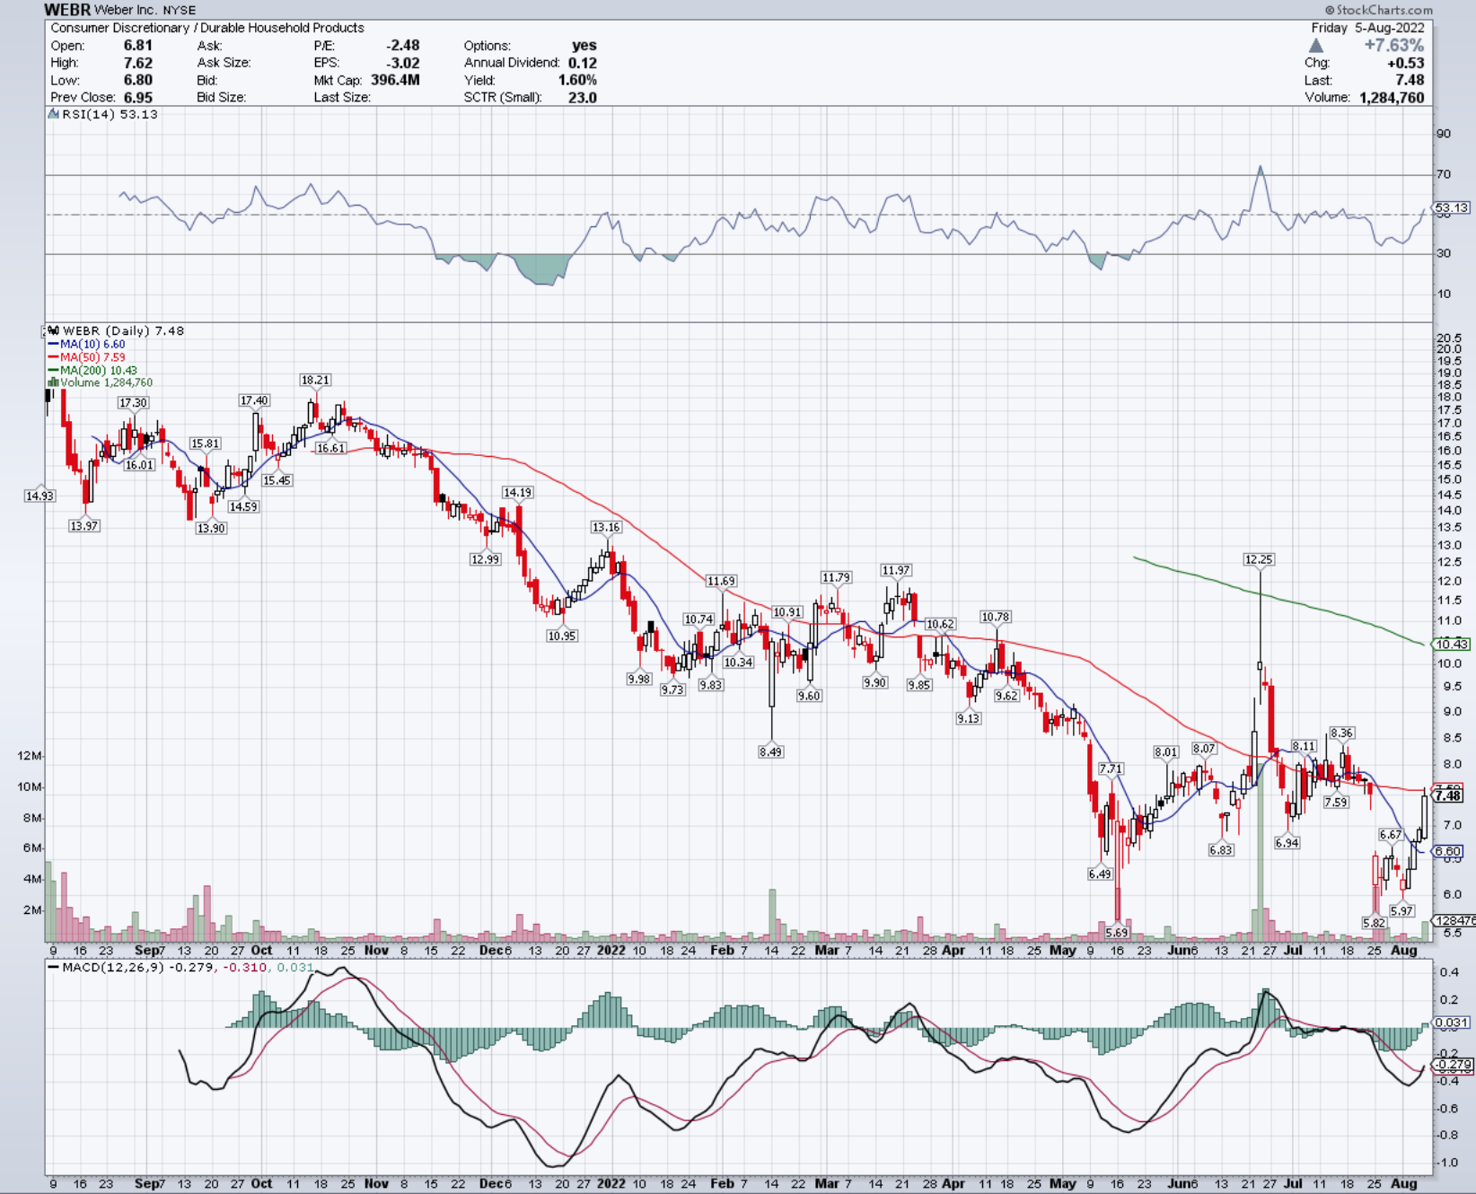1476x1194 pixels.
Task: Click the 6.60 tag on right price axis
Action: click(1448, 851)
